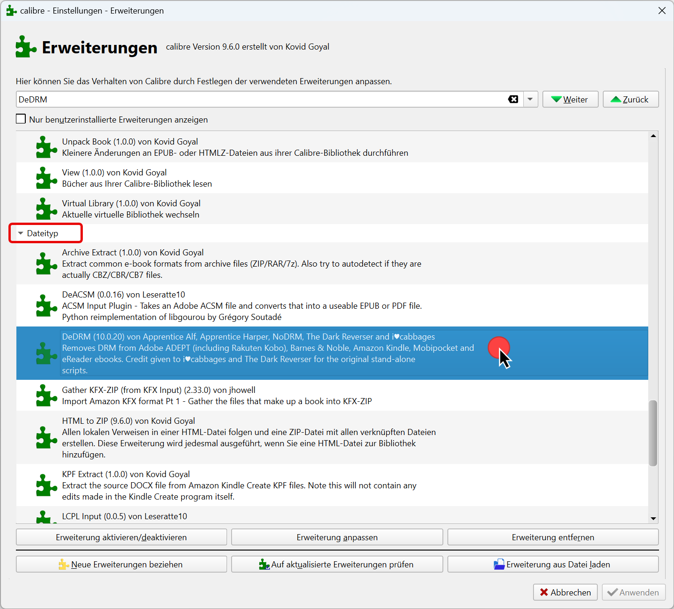Click Erweiterung anpassen button
Screen dimensions: 674x609
point(337,537)
